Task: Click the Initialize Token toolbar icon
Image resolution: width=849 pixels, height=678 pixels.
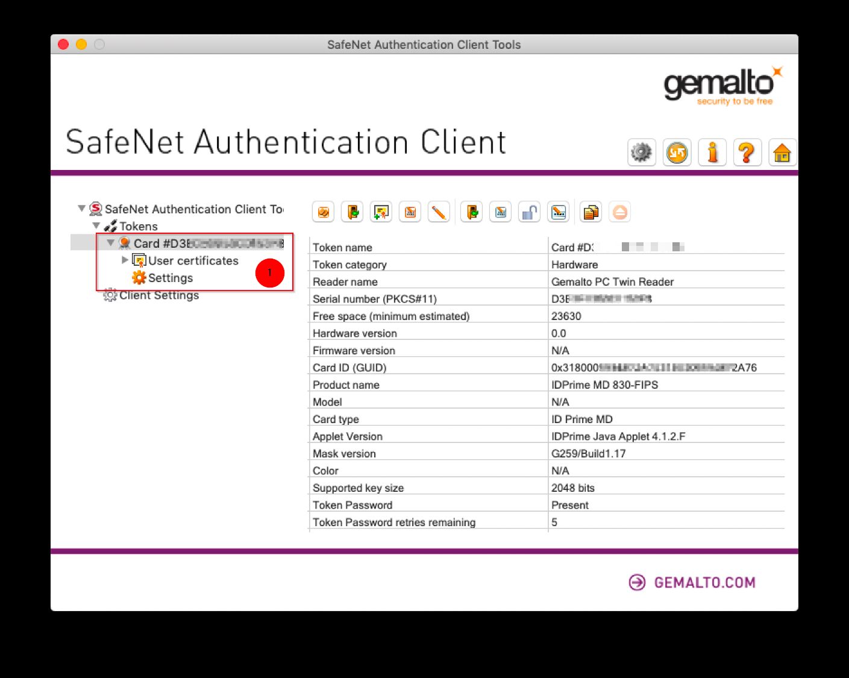Action: 324,212
